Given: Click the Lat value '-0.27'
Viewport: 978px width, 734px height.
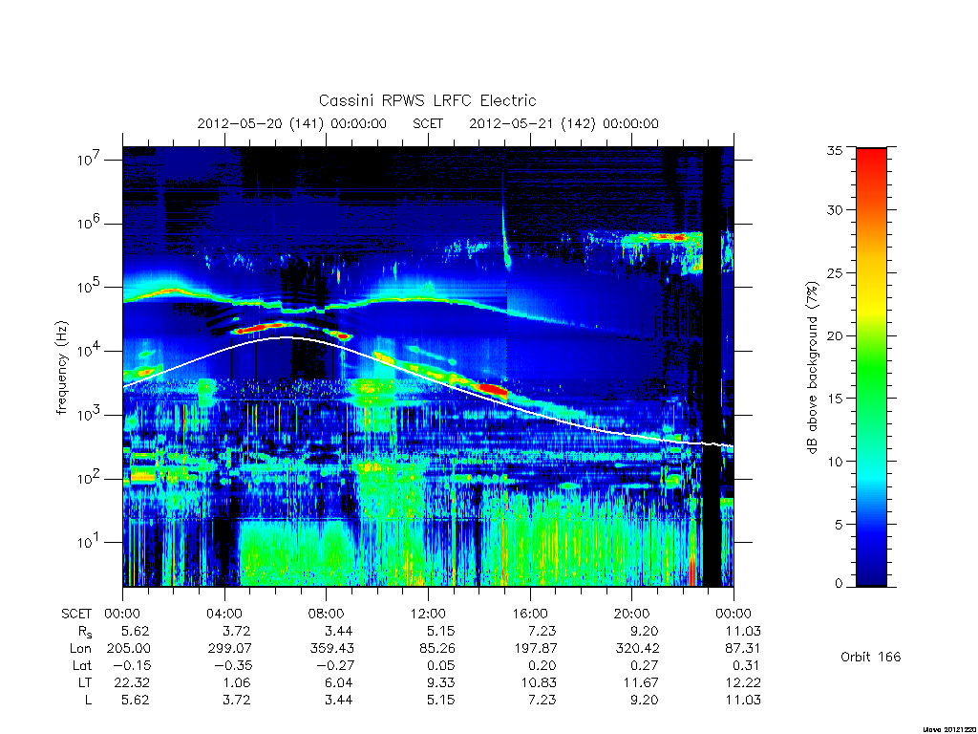Looking at the screenshot, I should click(x=335, y=666).
